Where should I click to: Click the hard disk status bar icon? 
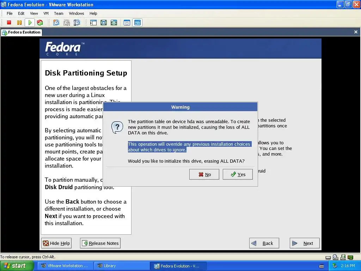coord(328,257)
